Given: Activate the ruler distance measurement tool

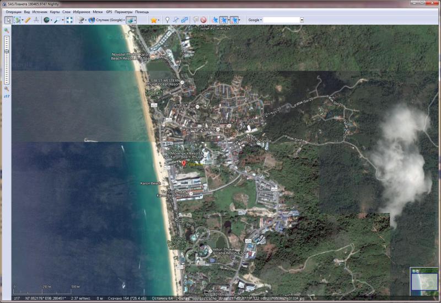Looking at the screenshot, I should [x=28, y=20].
